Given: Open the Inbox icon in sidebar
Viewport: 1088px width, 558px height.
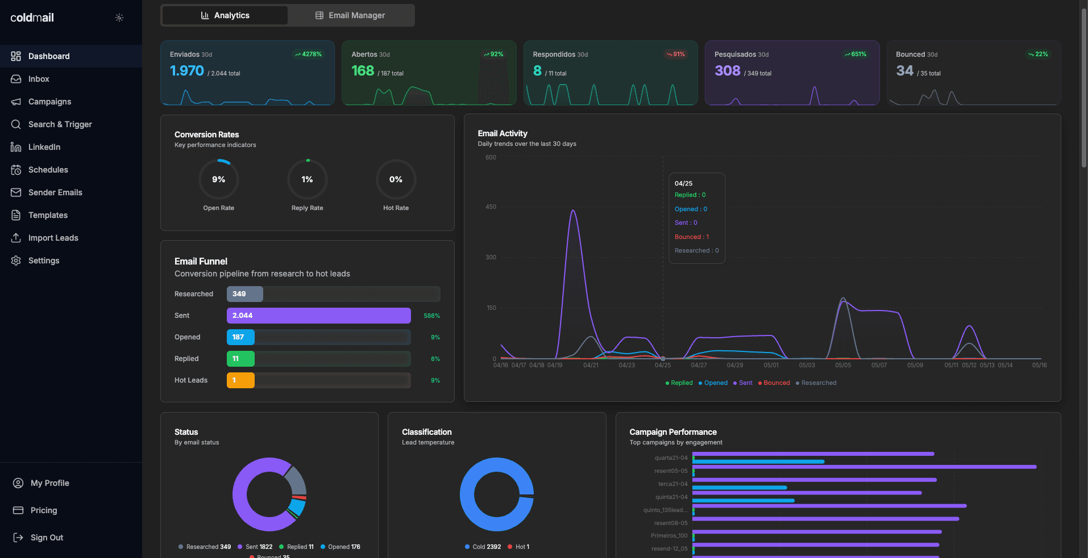Looking at the screenshot, I should point(16,79).
